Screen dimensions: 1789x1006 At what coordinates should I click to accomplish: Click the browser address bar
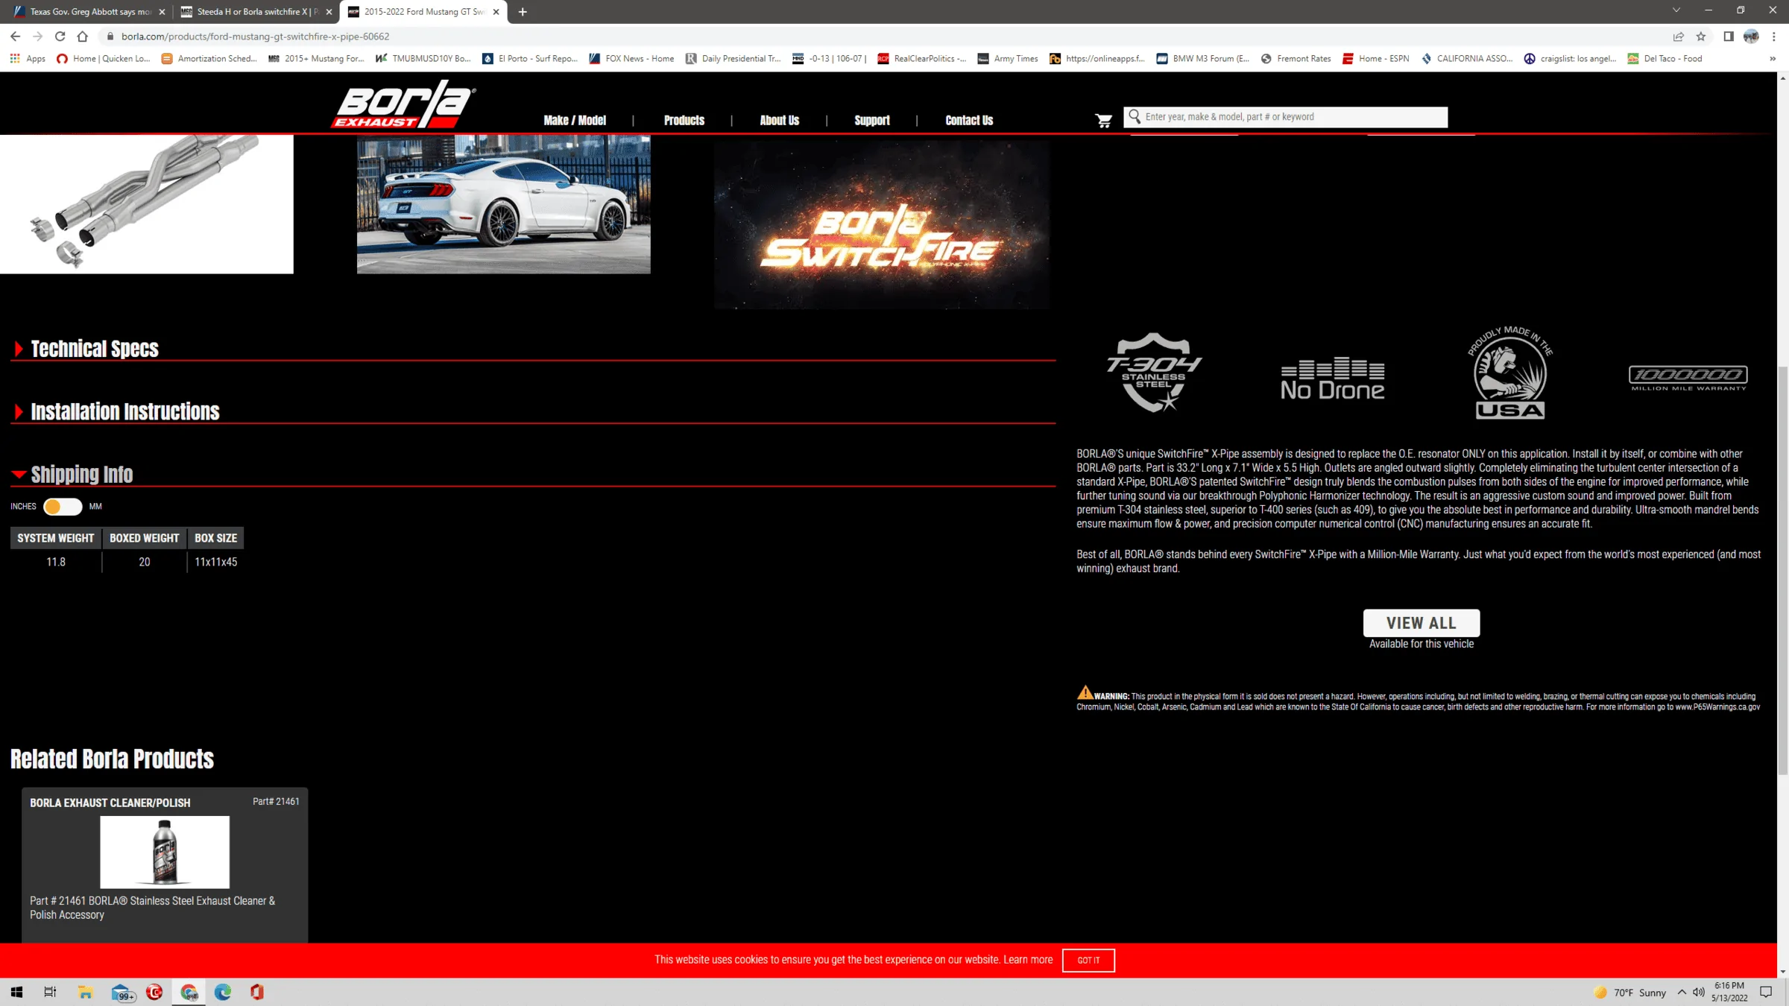[880, 36]
